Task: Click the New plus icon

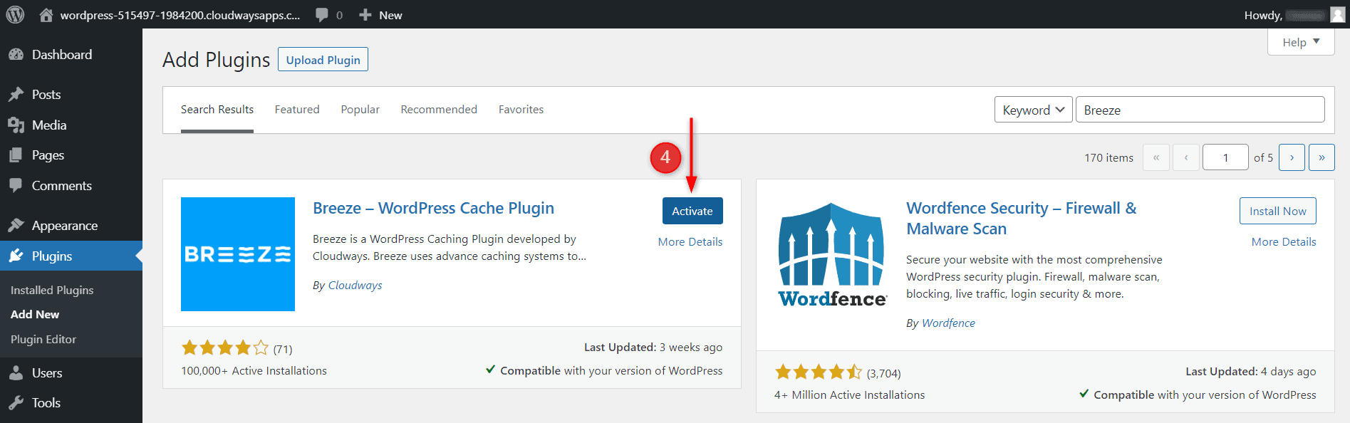Action: pos(365,15)
